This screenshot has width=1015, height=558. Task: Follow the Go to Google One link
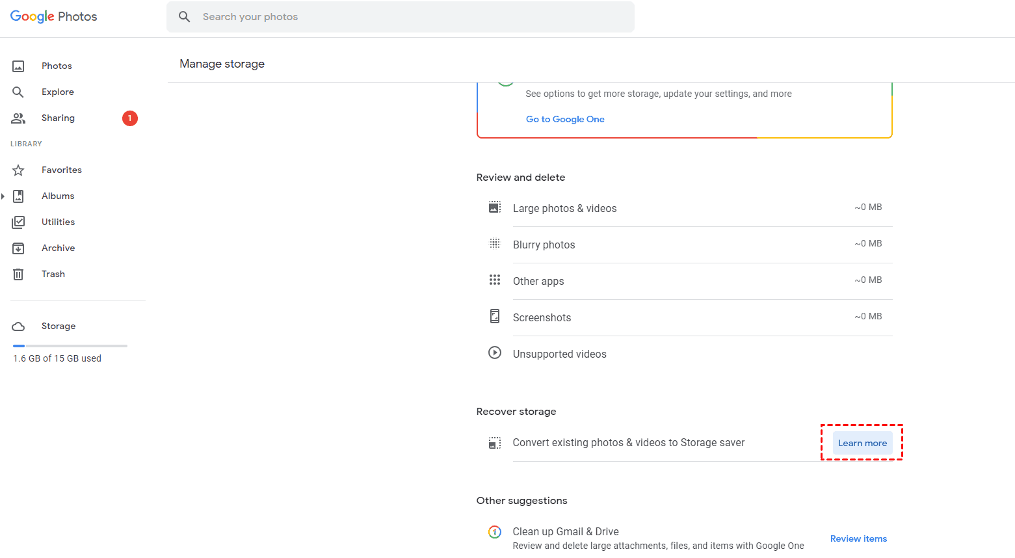point(565,120)
